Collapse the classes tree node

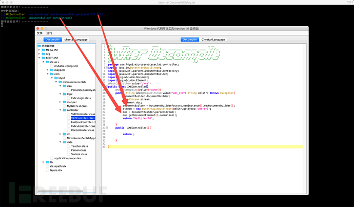pyautogui.click(x=43, y=62)
